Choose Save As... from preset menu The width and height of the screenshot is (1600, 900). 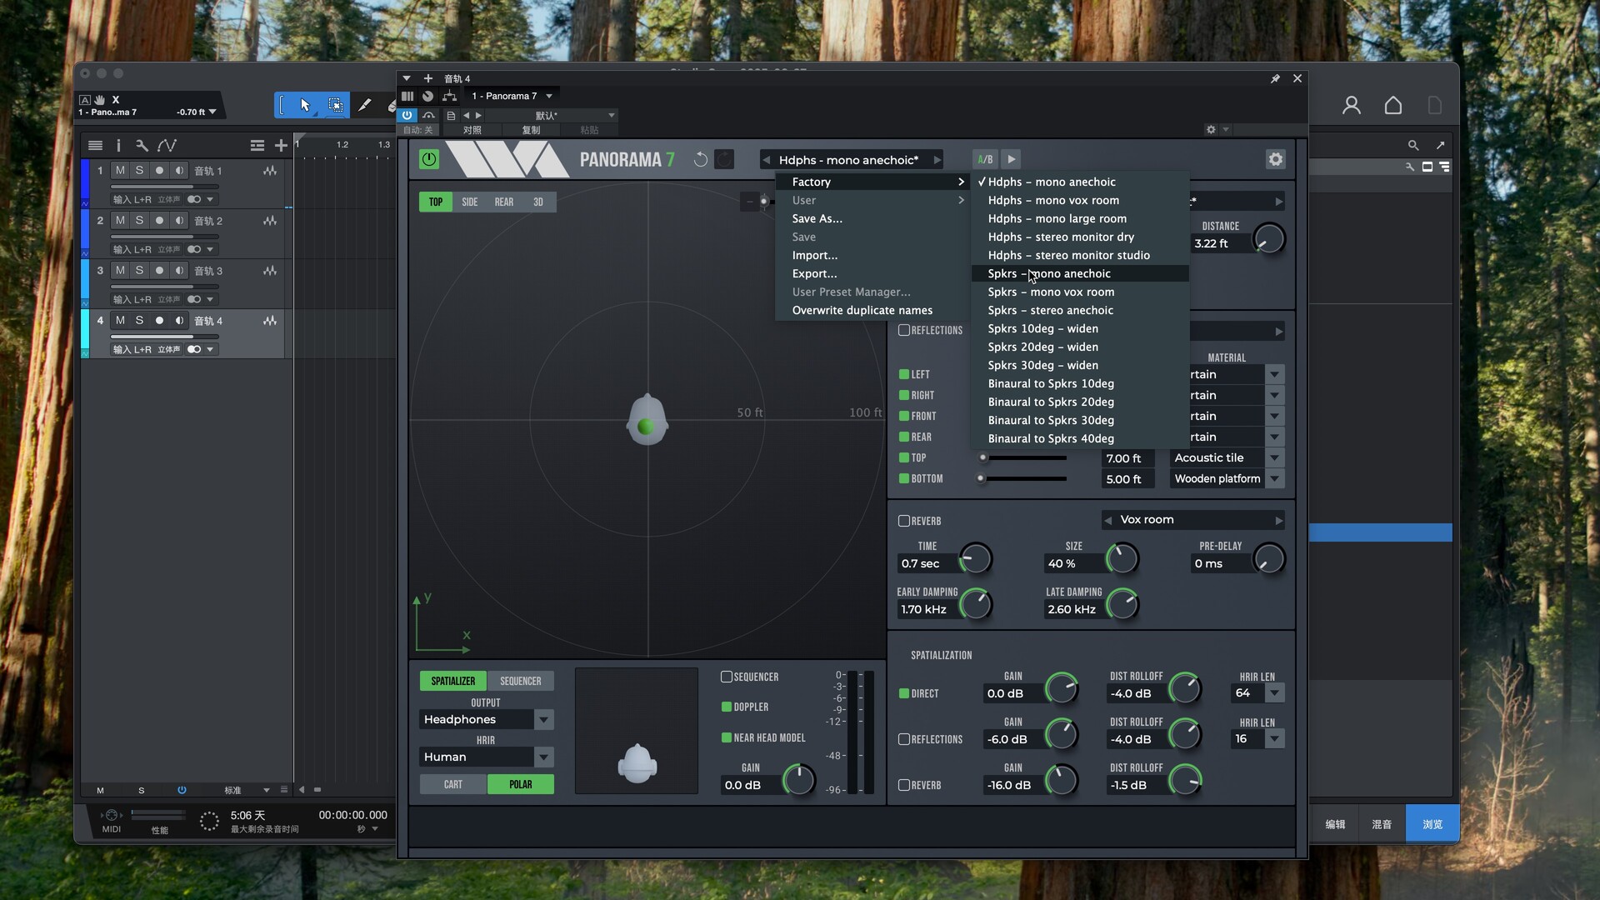[x=872, y=218]
